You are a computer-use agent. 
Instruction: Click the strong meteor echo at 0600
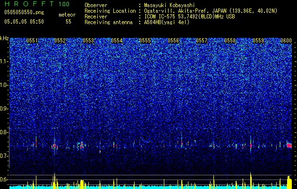click(x=289, y=146)
